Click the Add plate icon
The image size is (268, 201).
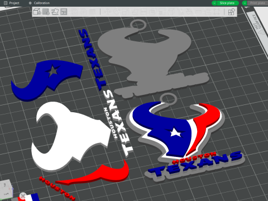(x=46, y=12)
